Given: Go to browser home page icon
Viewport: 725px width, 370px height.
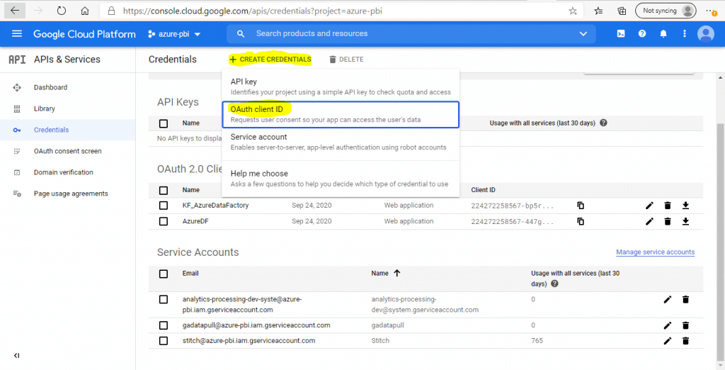Looking at the screenshot, I should [85, 11].
